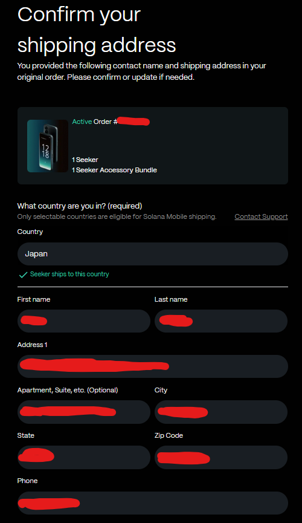The image size is (302, 523).
Task: Click the order summary card
Action: (x=153, y=146)
